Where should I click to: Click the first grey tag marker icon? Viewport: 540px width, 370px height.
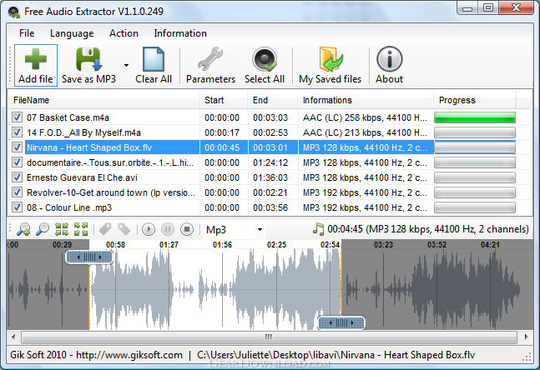click(105, 229)
